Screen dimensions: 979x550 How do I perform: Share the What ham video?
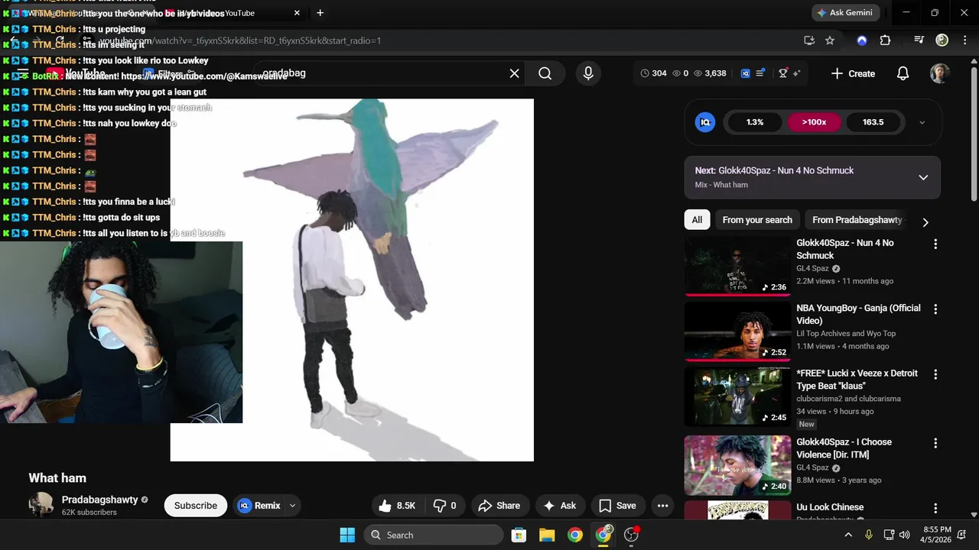(x=499, y=506)
